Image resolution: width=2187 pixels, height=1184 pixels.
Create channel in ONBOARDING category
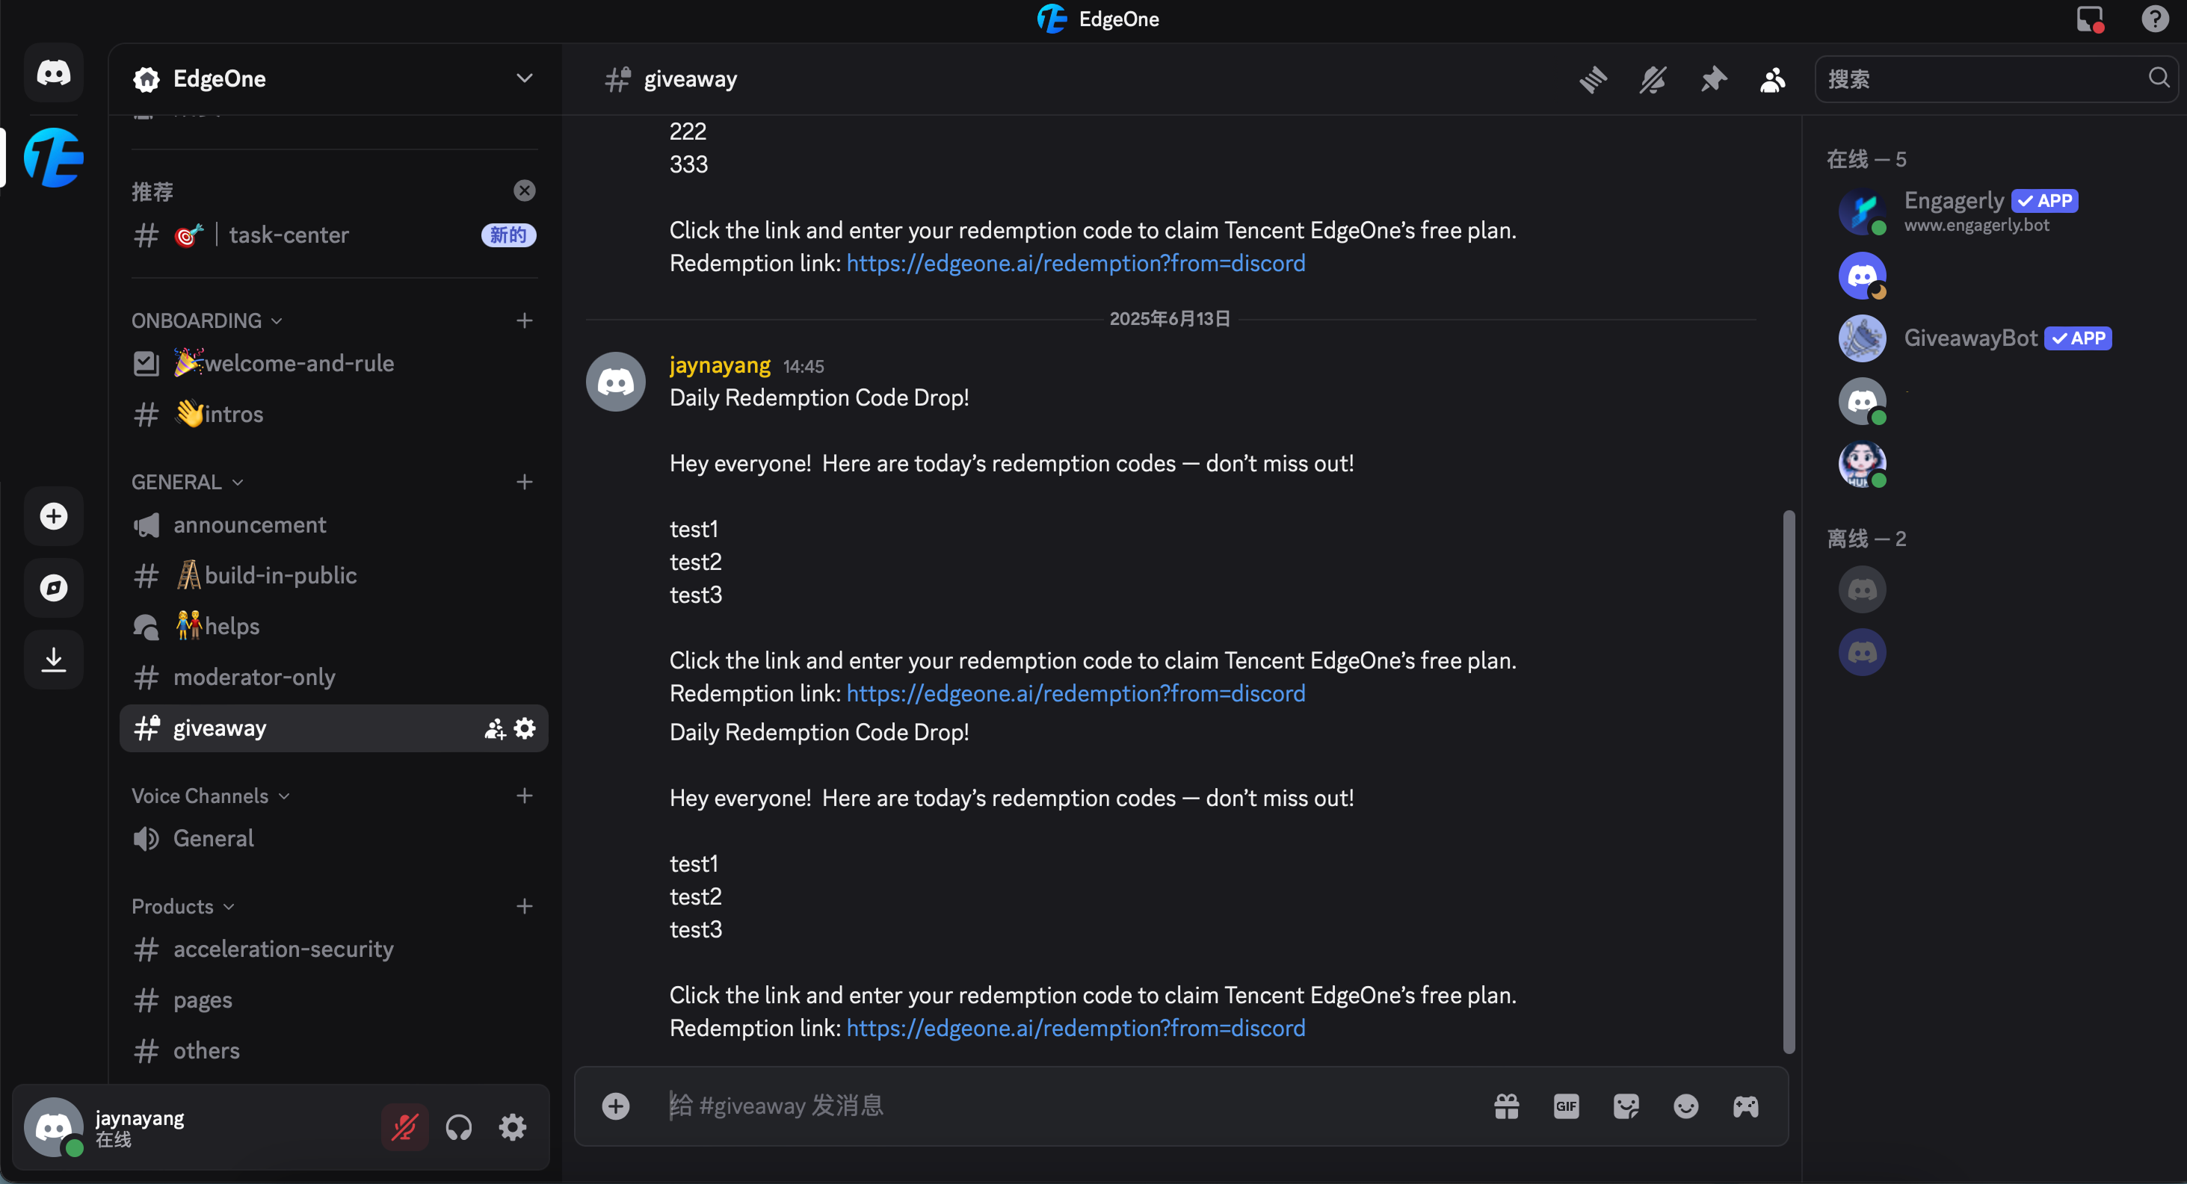[x=525, y=320]
